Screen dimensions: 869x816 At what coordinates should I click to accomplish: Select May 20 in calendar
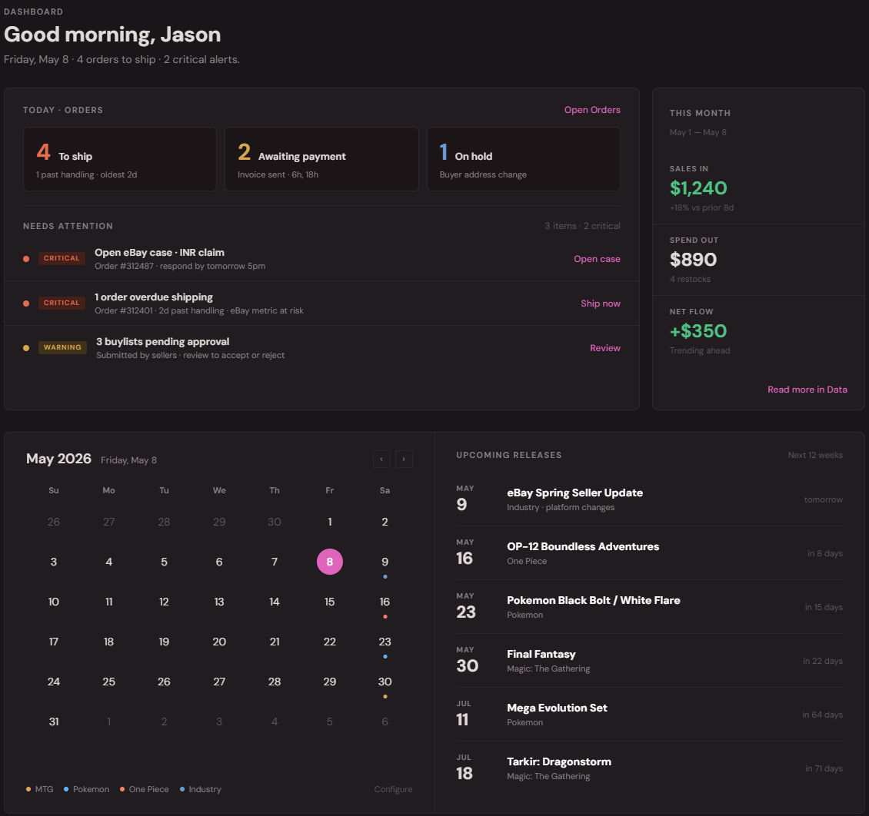(219, 642)
